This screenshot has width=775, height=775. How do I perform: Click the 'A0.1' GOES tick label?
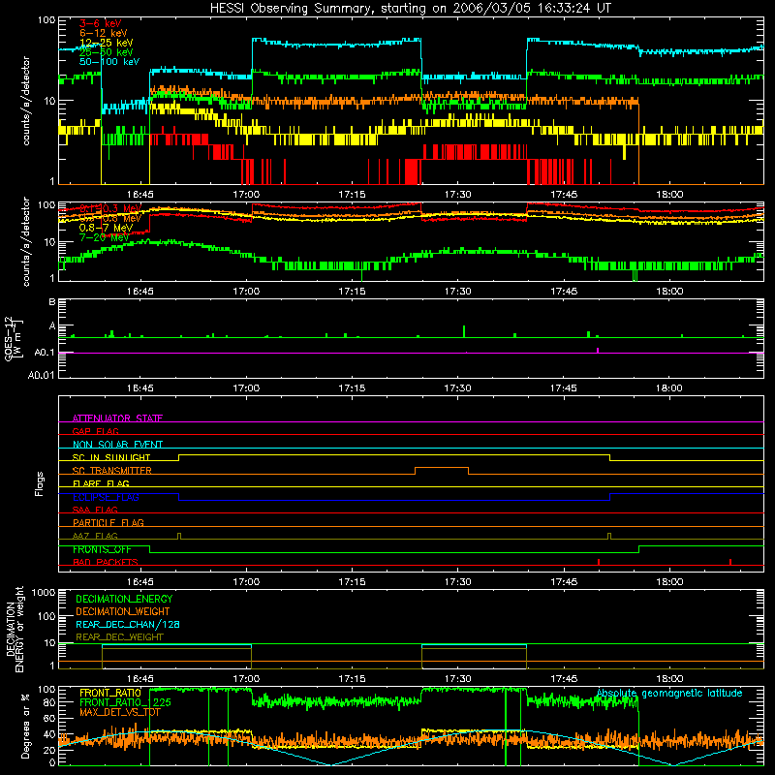45,353
